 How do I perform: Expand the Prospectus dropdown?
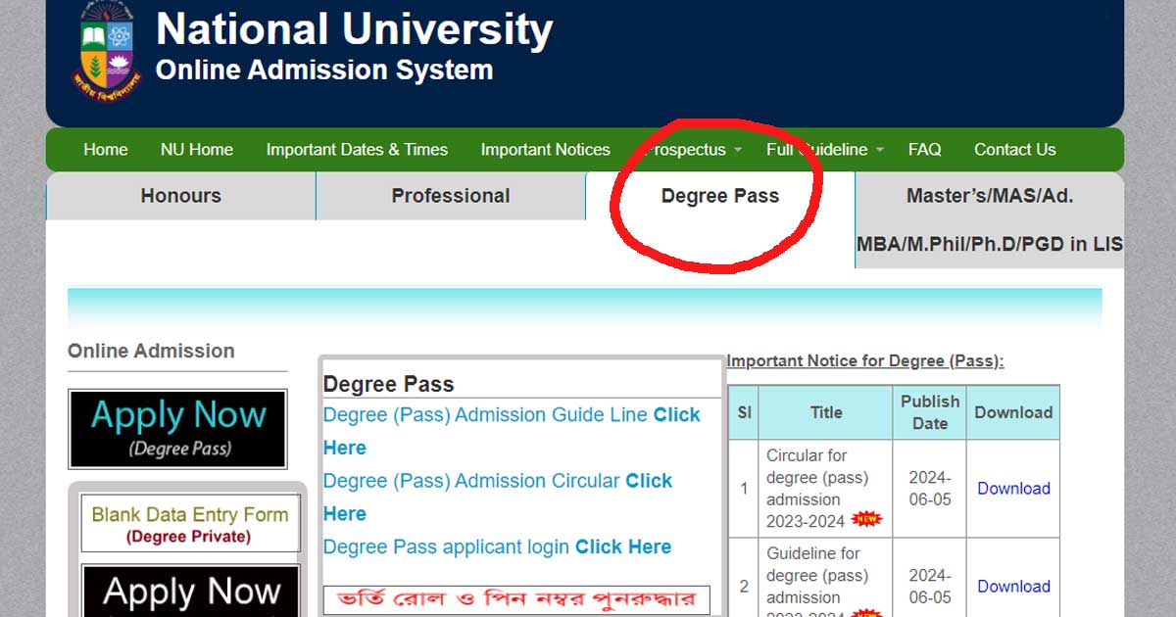point(693,150)
